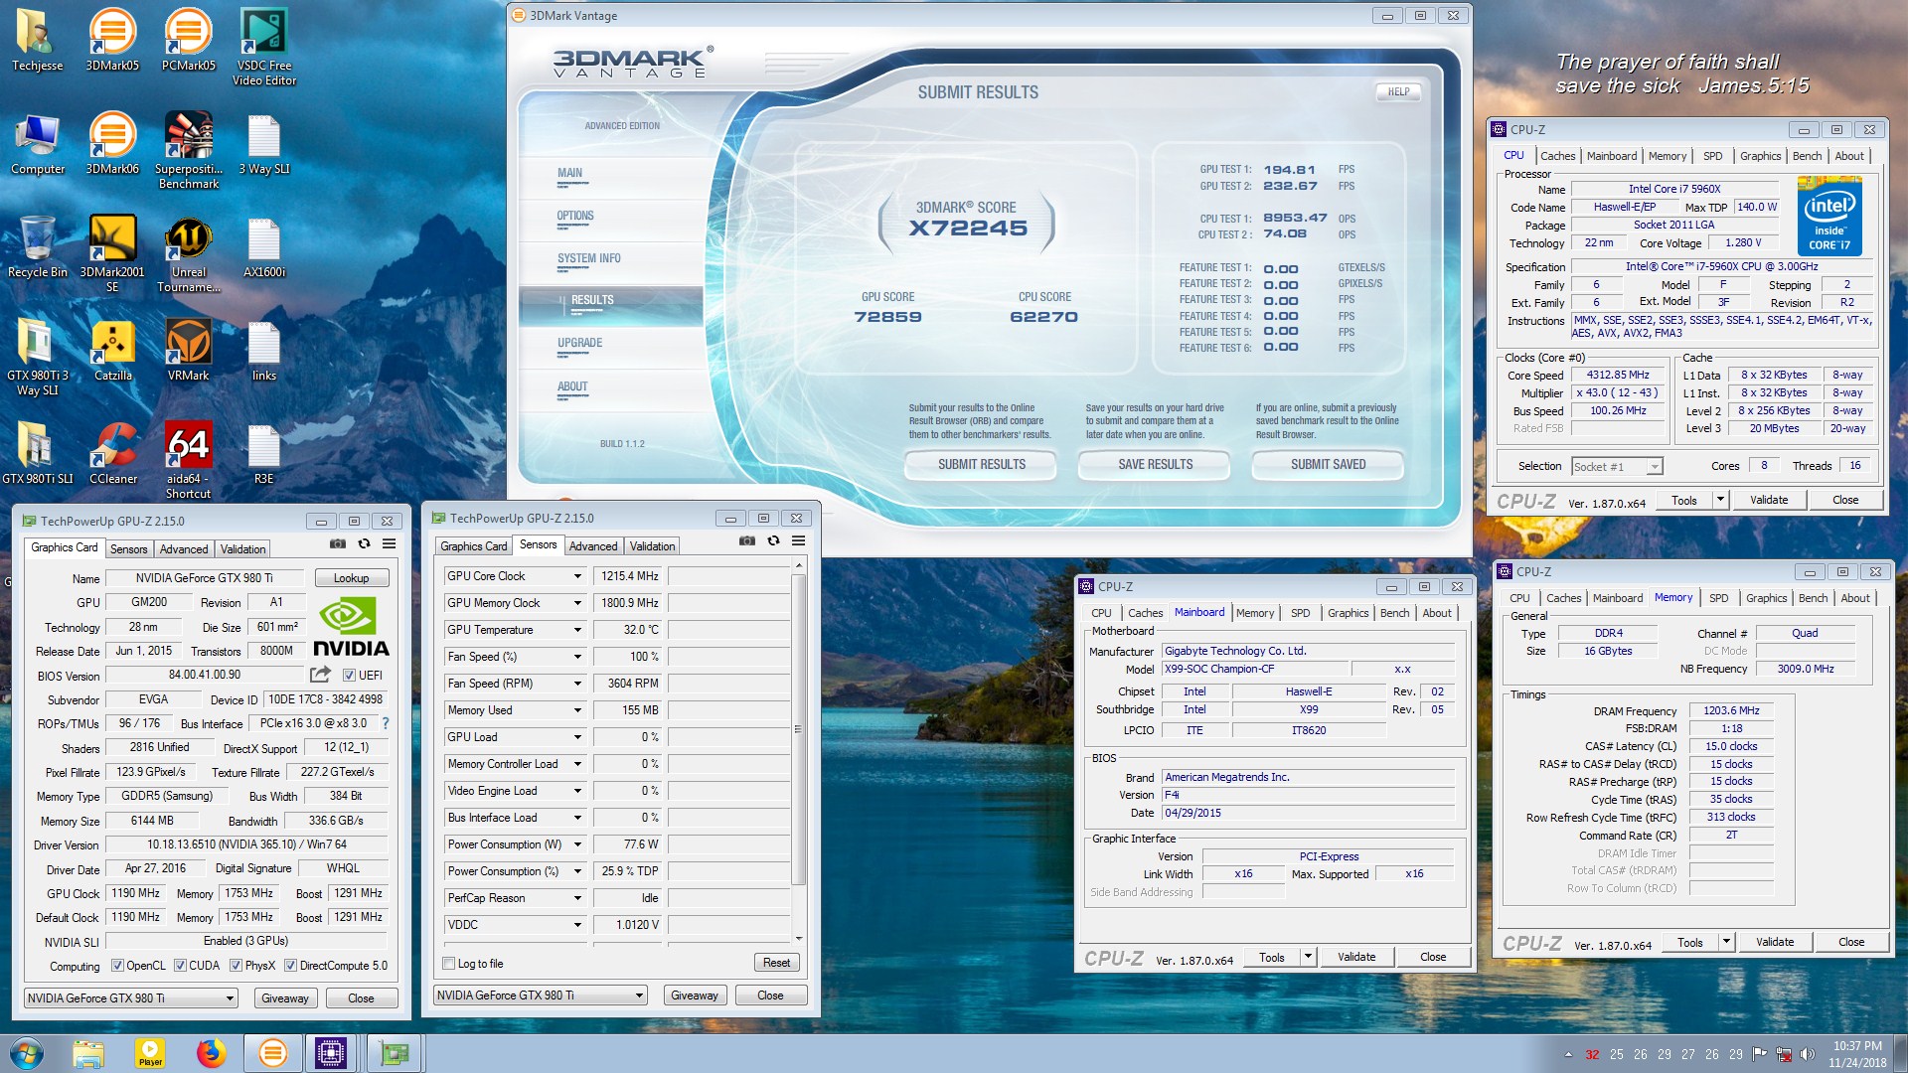Image resolution: width=1908 pixels, height=1073 pixels.
Task: Click the volume icon in the system tray
Action: (x=1807, y=1054)
